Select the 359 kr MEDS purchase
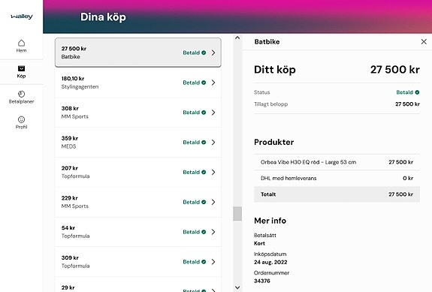The height and width of the screenshot is (292, 432). click(x=137, y=143)
